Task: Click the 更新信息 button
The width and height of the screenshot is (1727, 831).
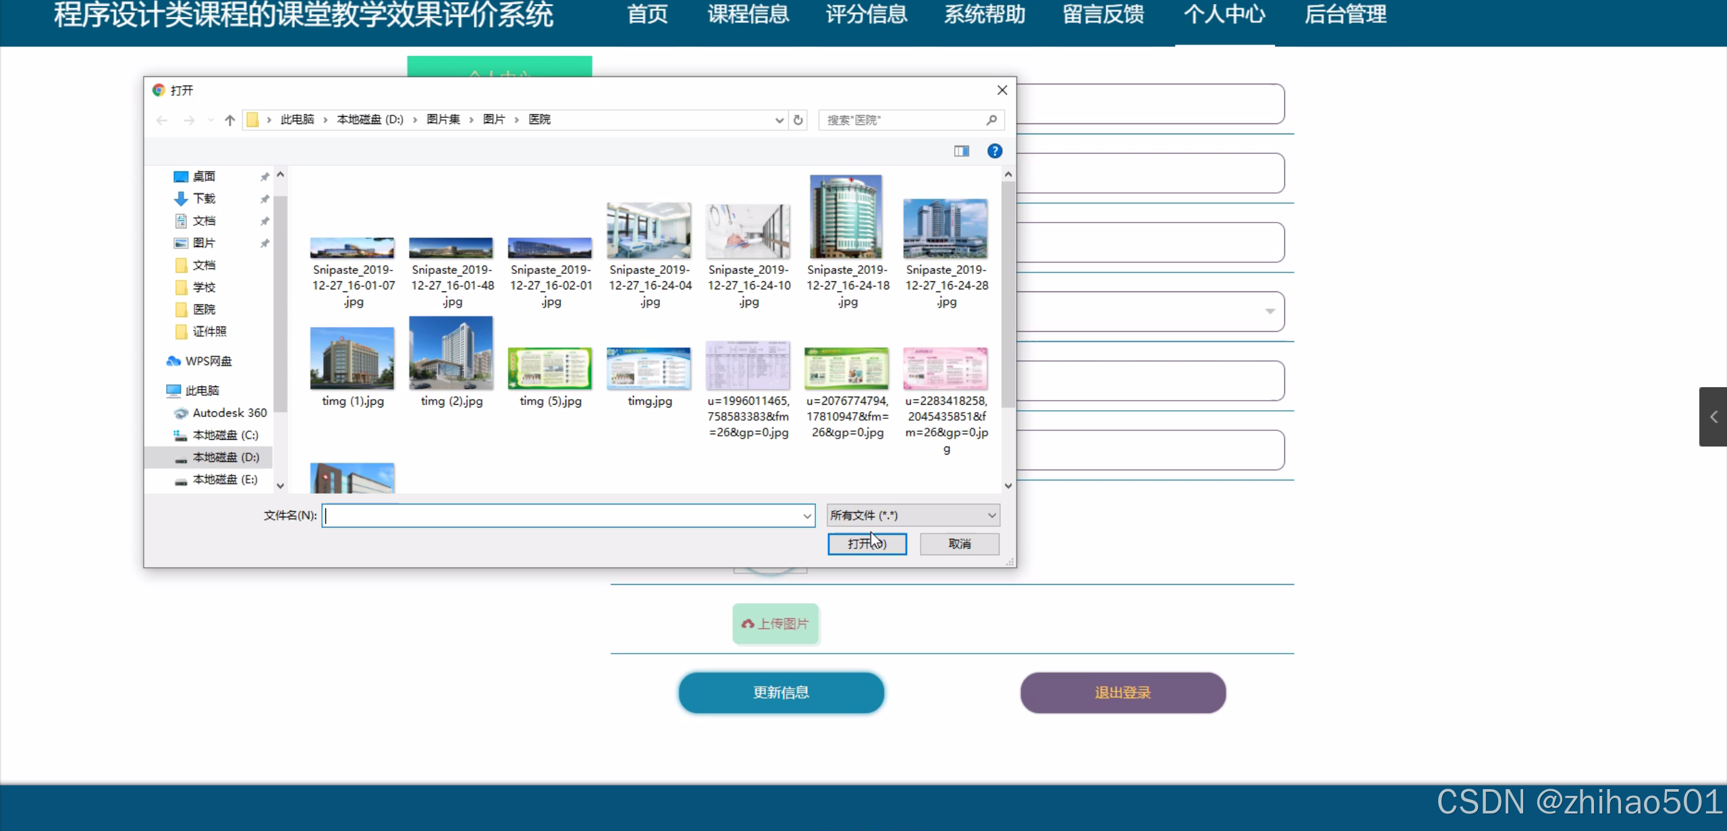Action: click(781, 692)
